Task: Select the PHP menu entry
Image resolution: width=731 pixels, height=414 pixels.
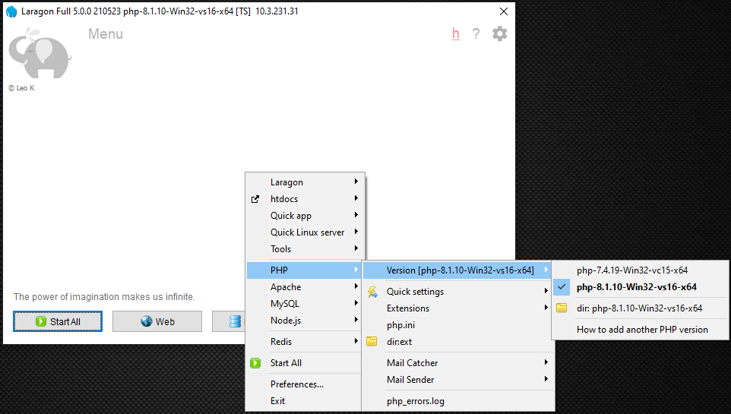Action: tap(305, 270)
